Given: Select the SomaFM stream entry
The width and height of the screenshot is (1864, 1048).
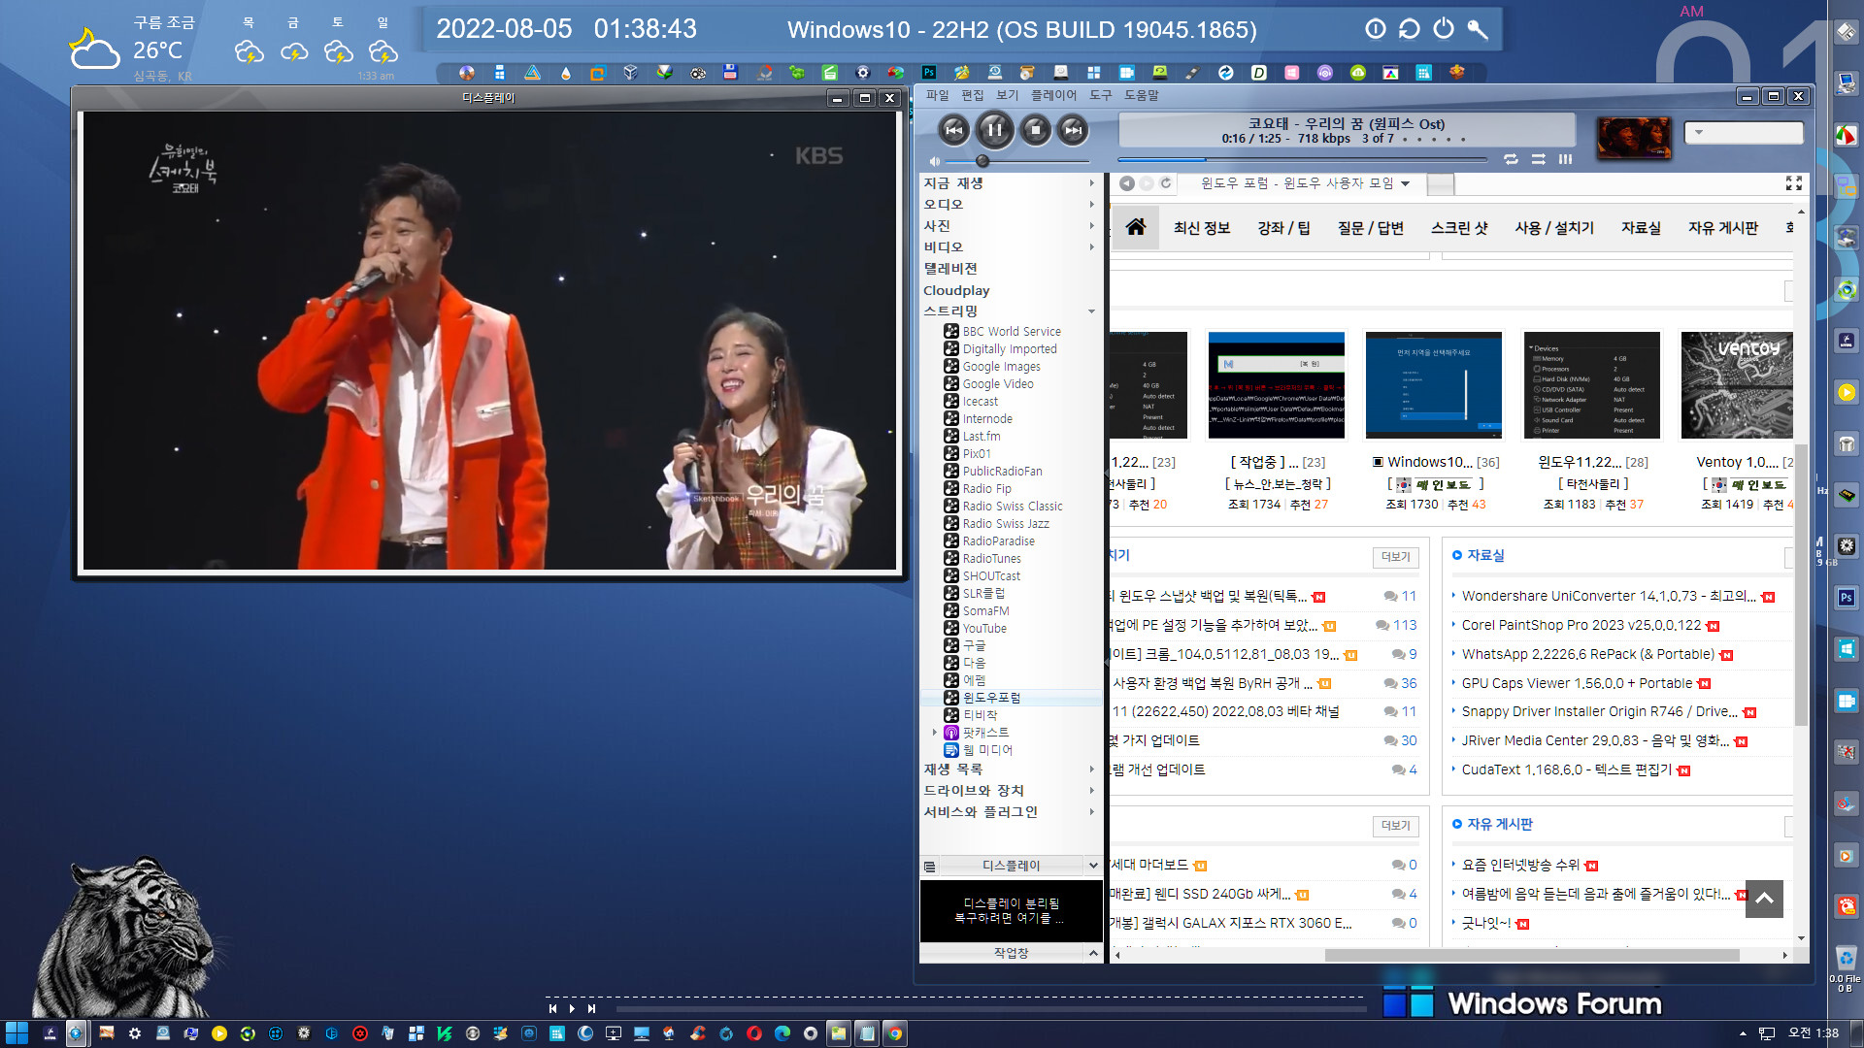Looking at the screenshot, I should pyautogui.click(x=985, y=611).
